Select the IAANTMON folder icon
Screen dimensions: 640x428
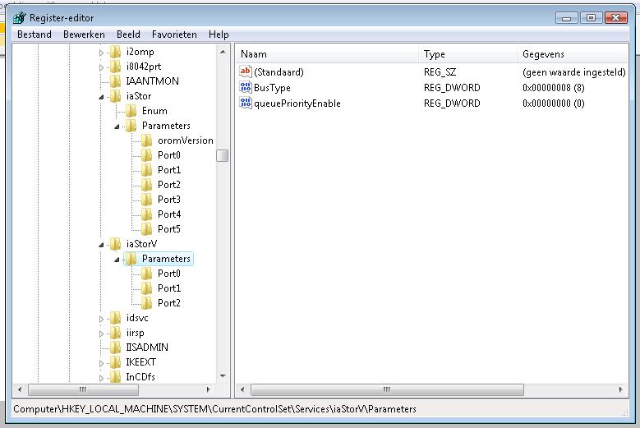tap(115, 81)
